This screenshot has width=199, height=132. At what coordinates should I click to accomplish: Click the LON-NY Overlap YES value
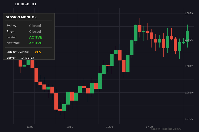[x=38, y=52]
